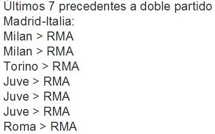Click the word "Torino"
The width and height of the screenshot is (215, 134).
click(x=20, y=66)
